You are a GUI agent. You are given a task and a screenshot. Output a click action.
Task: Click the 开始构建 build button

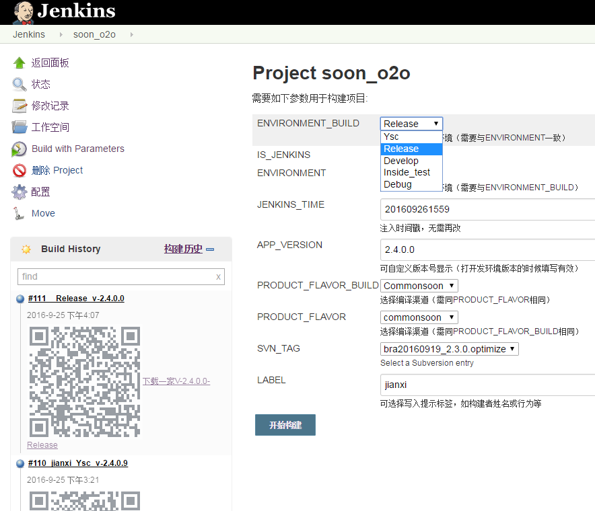coord(285,425)
